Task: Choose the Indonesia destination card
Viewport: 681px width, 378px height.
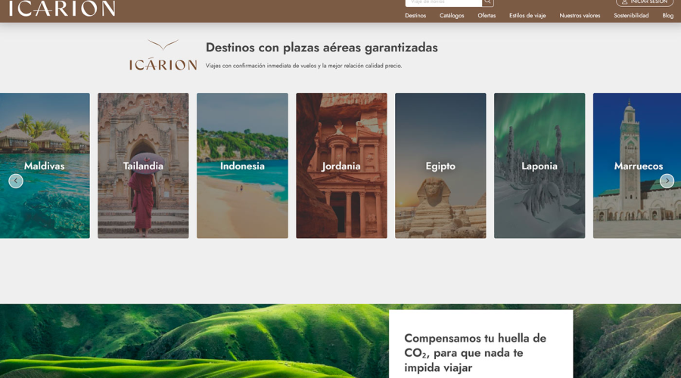Action: [x=242, y=166]
